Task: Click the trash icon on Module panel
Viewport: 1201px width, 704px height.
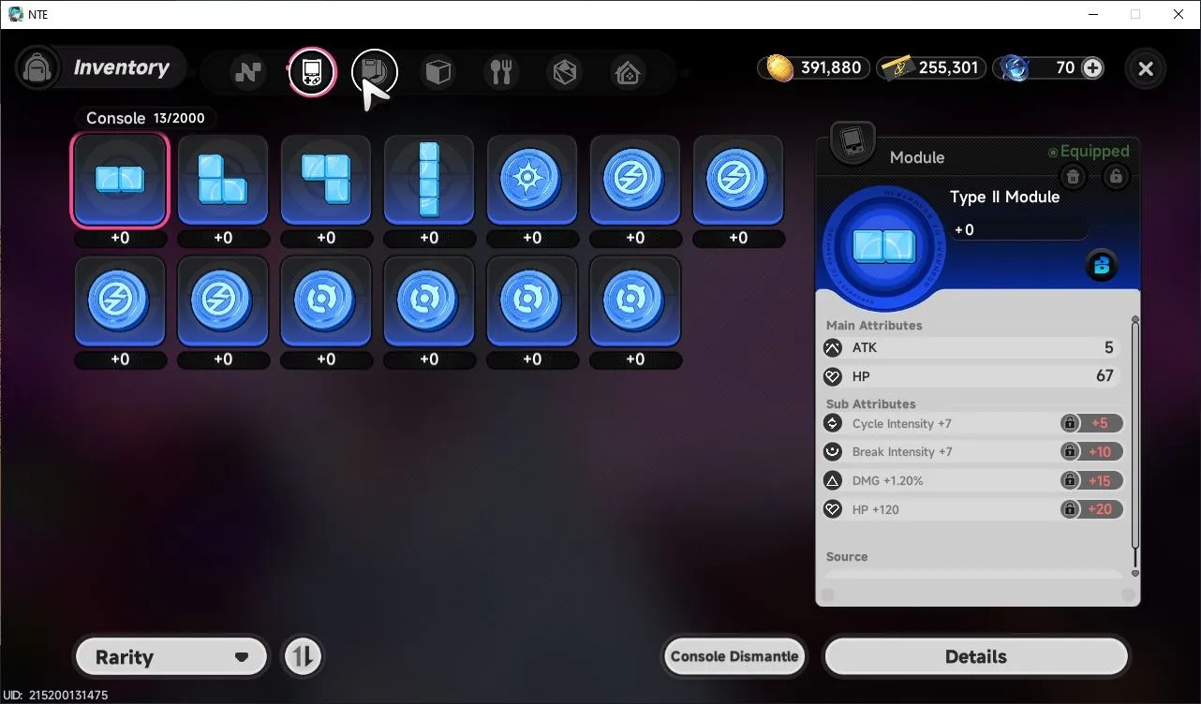Action: pos(1074,176)
